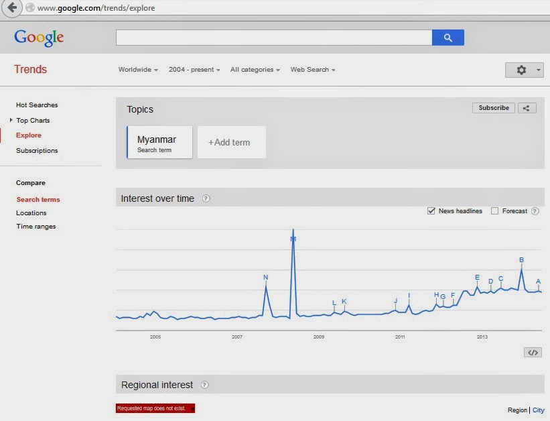Image resolution: width=550 pixels, height=421 pixels.
Task: Uncheck the News headlines checkbox
Action: click(431, 211)
